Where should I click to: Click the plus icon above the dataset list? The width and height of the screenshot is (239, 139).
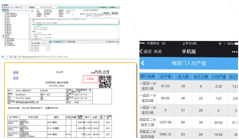(43, 43)
